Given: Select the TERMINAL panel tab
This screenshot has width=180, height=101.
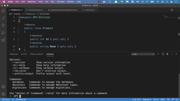Looking at the screenshot, I should tap(50, 54).
